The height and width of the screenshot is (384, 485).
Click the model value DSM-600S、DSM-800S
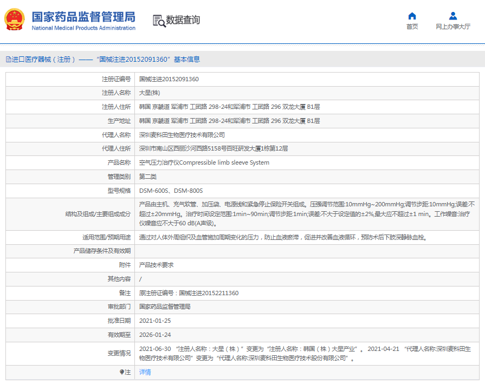tap(171, 191)
